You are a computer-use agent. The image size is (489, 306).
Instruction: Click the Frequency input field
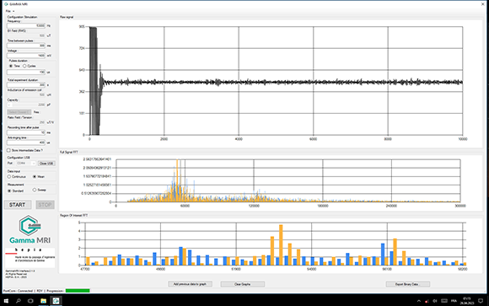(26, 25)
